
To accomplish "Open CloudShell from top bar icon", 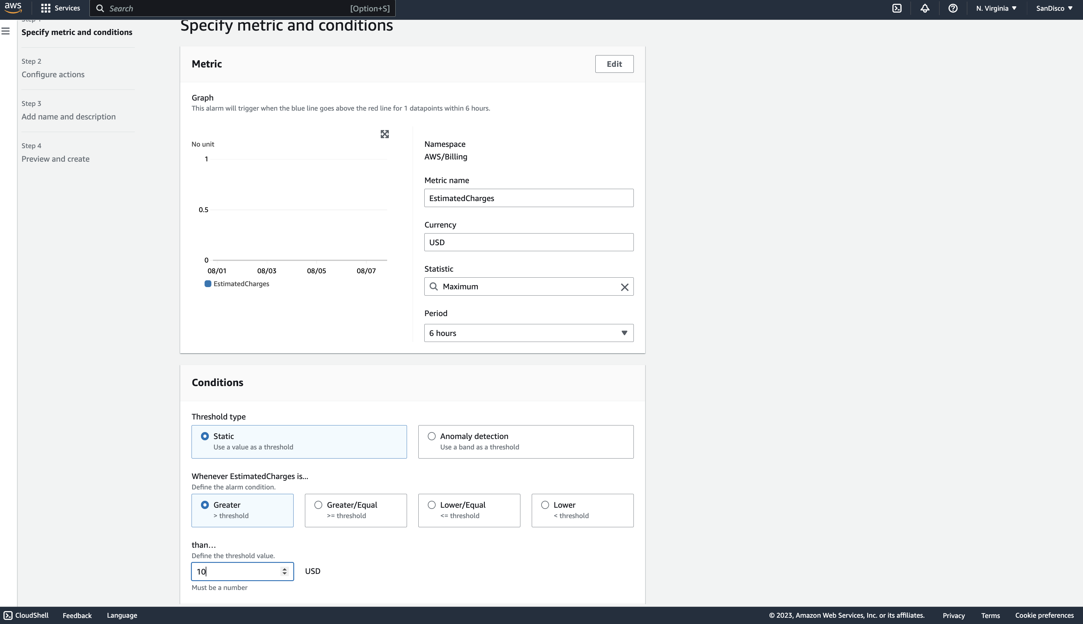I will point(897,8).
